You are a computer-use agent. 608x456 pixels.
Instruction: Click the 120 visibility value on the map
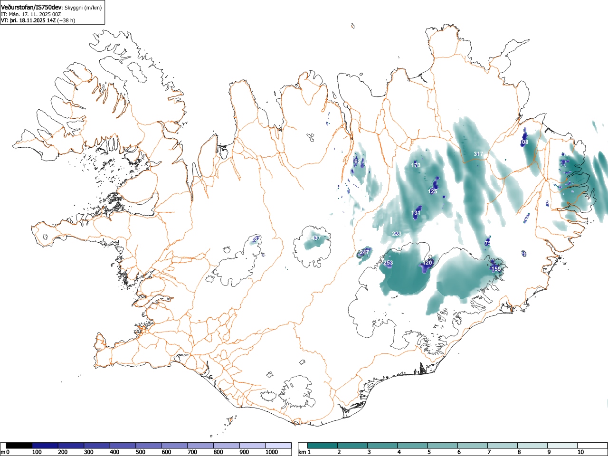pyautogui.click(x=428, y=263)
